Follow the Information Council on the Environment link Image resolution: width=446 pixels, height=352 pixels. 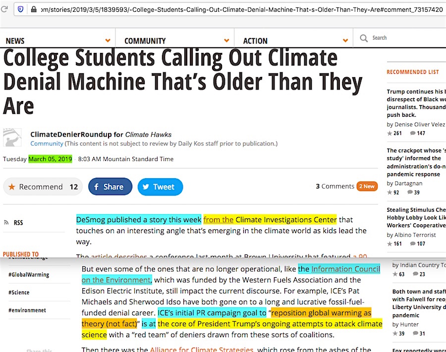[345, 269]
